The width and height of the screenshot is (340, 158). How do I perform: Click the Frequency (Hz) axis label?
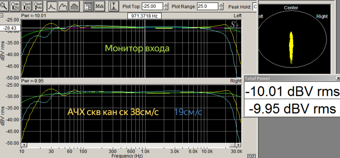127,156
